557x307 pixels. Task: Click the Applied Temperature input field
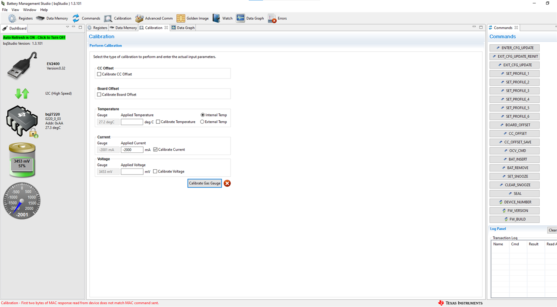pos(132,122)
